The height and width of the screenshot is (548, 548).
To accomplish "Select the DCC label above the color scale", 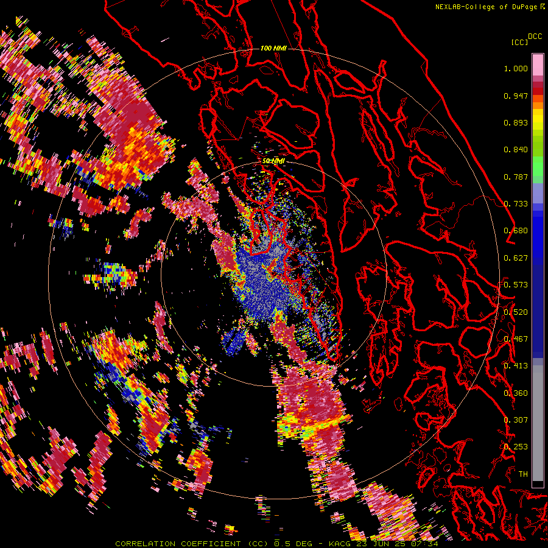I will [535, 37].
